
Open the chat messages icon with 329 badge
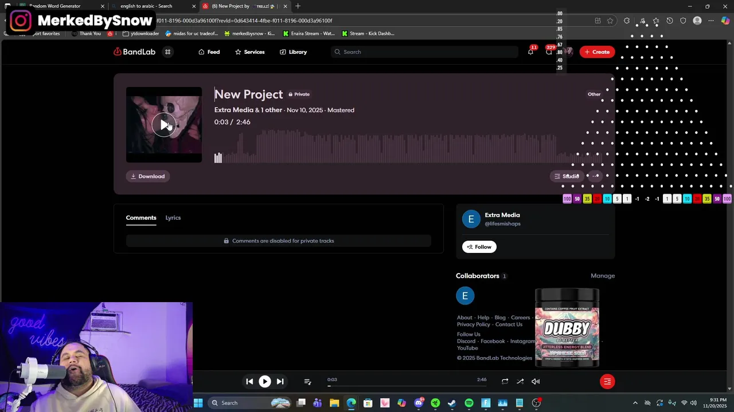[x=549, y=51]
